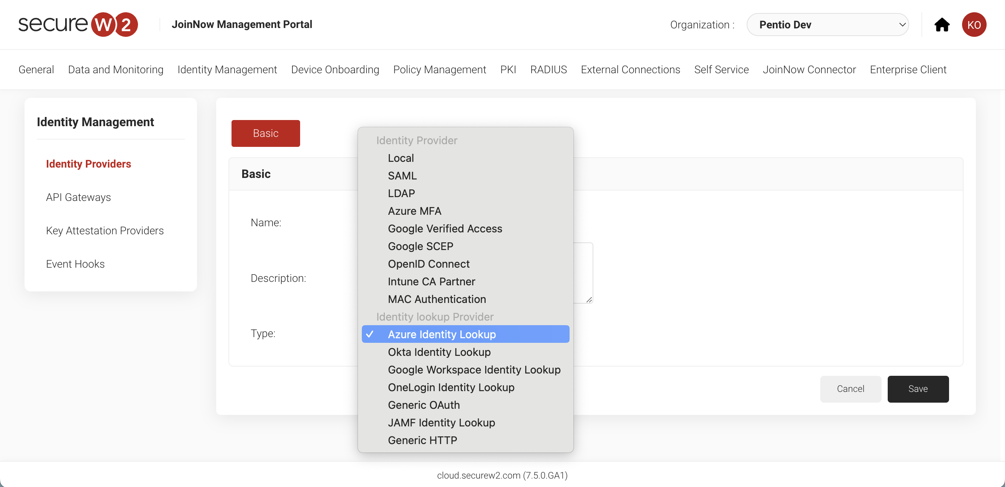Viewport: 1005px width, 487px height.
Task: Choose SAML from the type list
Action: (465, 176)
